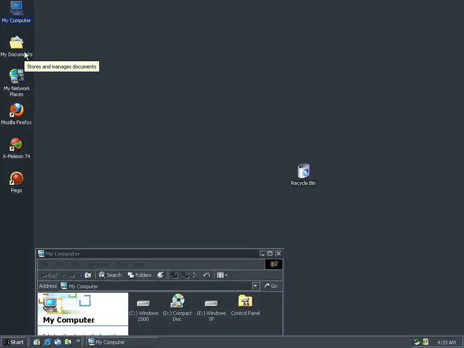Screen dimensions: 464x348
Task: Select the Recycle Bin icon
Action: (x=303, y=174)
